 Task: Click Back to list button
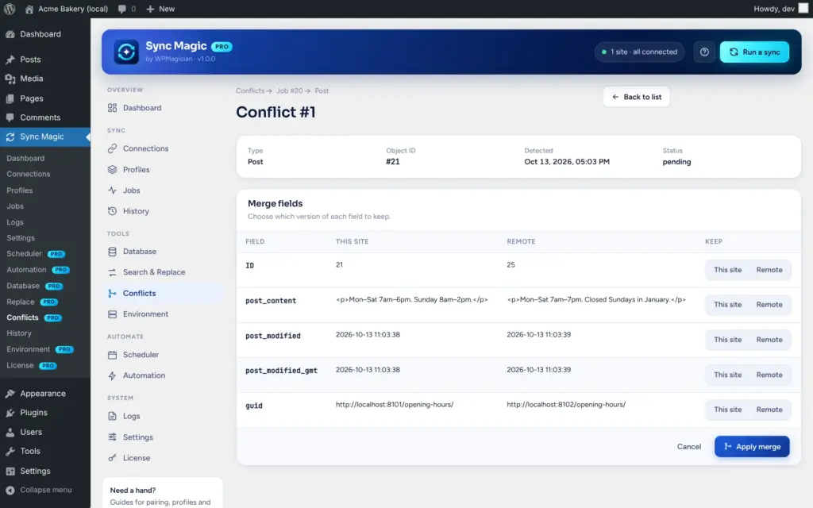click(636, 97)
